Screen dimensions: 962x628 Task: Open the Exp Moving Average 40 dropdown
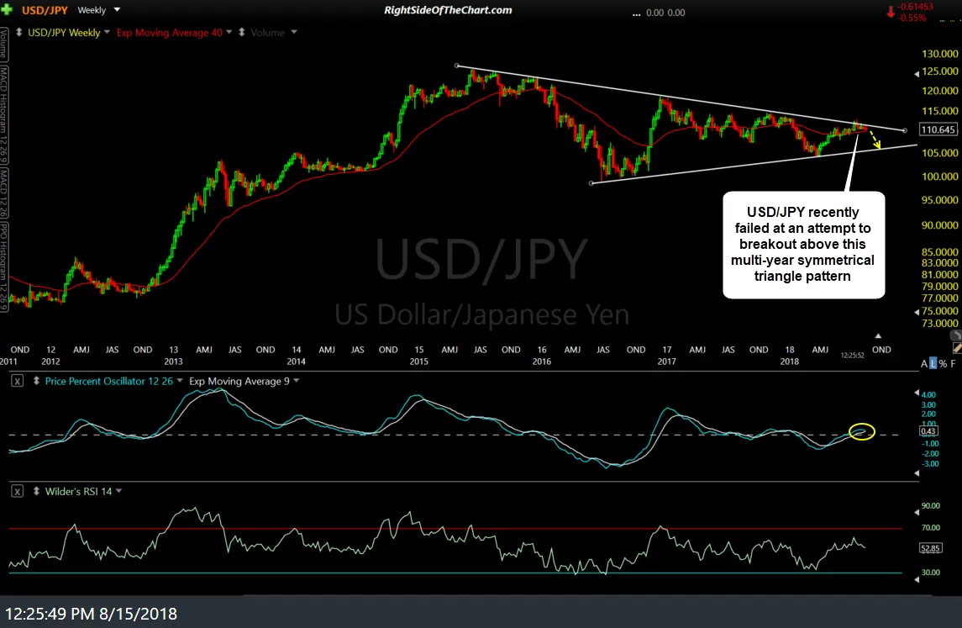pos(229,32)
